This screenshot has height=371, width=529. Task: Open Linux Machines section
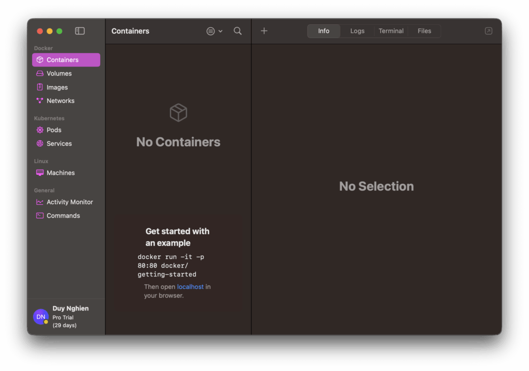tap(60, 173)
